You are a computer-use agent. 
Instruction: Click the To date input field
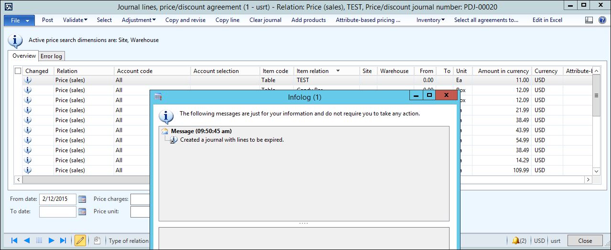click(57, 211)
